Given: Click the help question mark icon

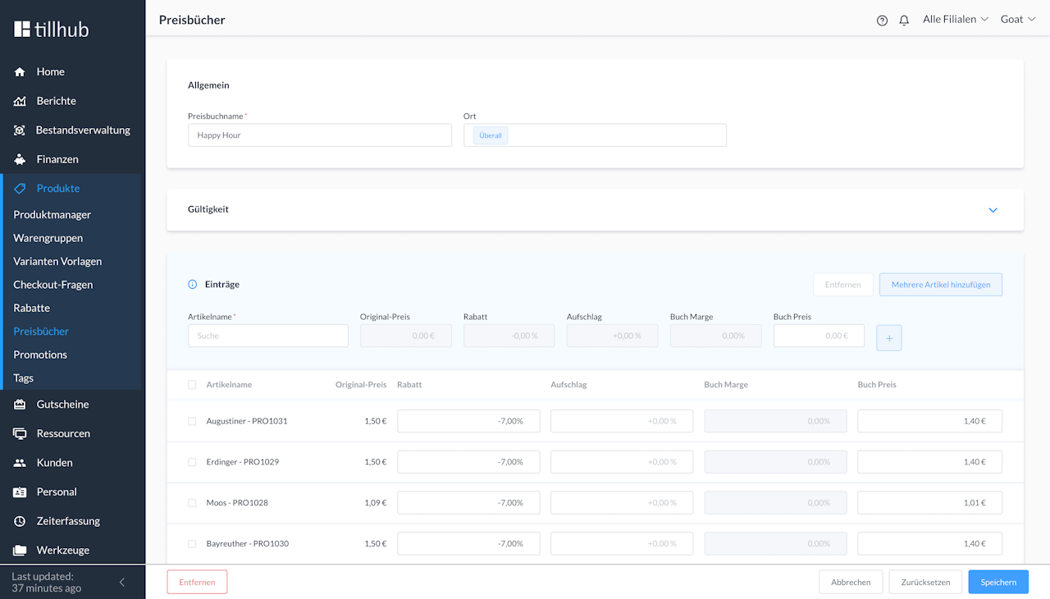Looking at the screenshot, I should click(x=882, y=21).
